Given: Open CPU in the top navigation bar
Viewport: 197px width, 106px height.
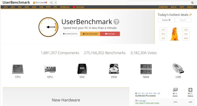Looking at the screenshot, I should (x=6, y=7).
